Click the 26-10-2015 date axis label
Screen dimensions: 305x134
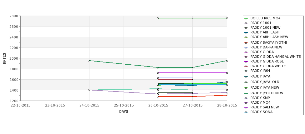(158, 106)
